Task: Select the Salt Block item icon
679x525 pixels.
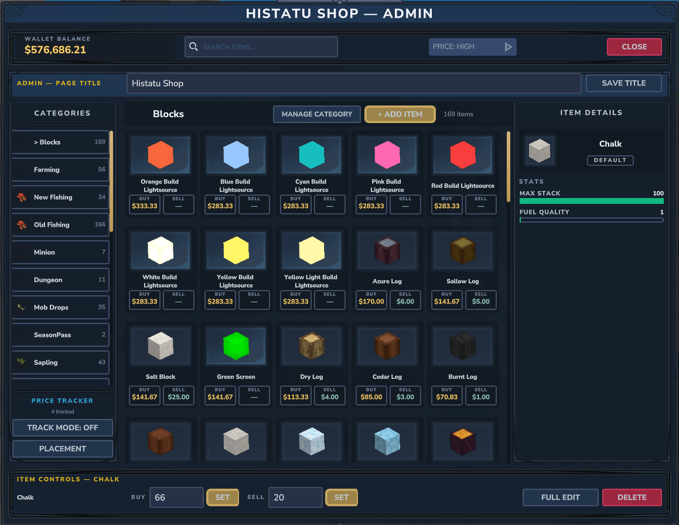Action: 161,346
